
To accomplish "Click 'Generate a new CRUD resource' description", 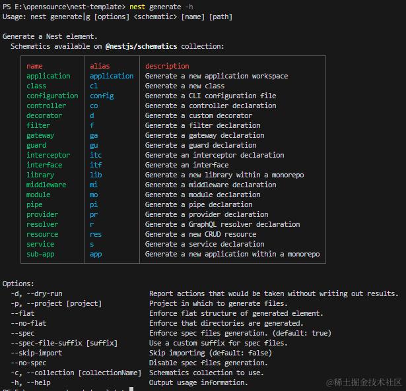I will click(201, 234).
